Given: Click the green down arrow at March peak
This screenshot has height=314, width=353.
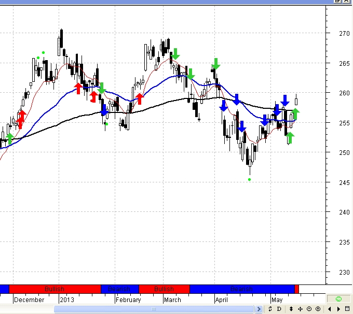Looking at the screenshot, I should [175, 53].
